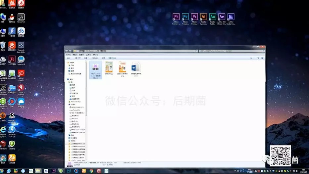The width and height of the screenshot is (309, 174).
Task: Select 迅雷下载 in the navigation pane
Action: click(x=74, y=93)
